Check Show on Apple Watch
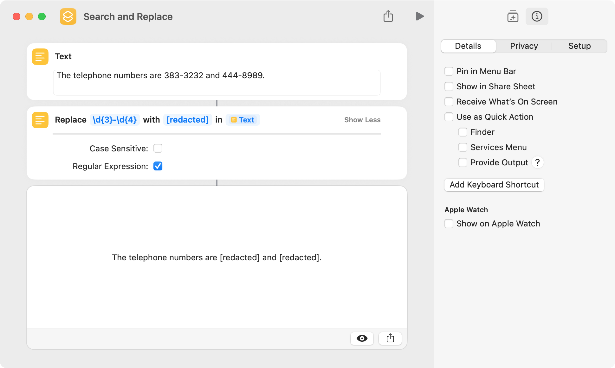Screen dimensions: 615x368 coord(449,224)
